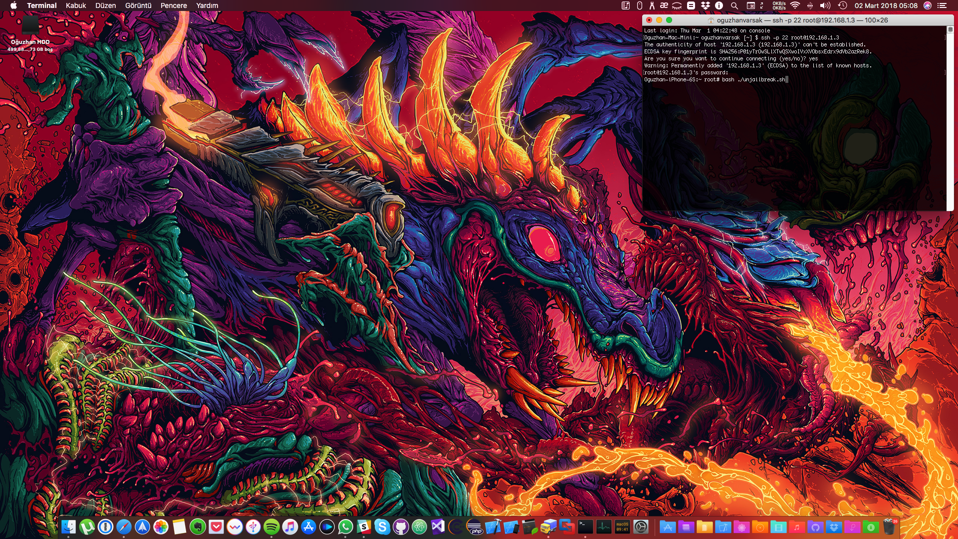Launch Evernote from the dock
This screenshot has width=958, height=539.
click(198, 527)
